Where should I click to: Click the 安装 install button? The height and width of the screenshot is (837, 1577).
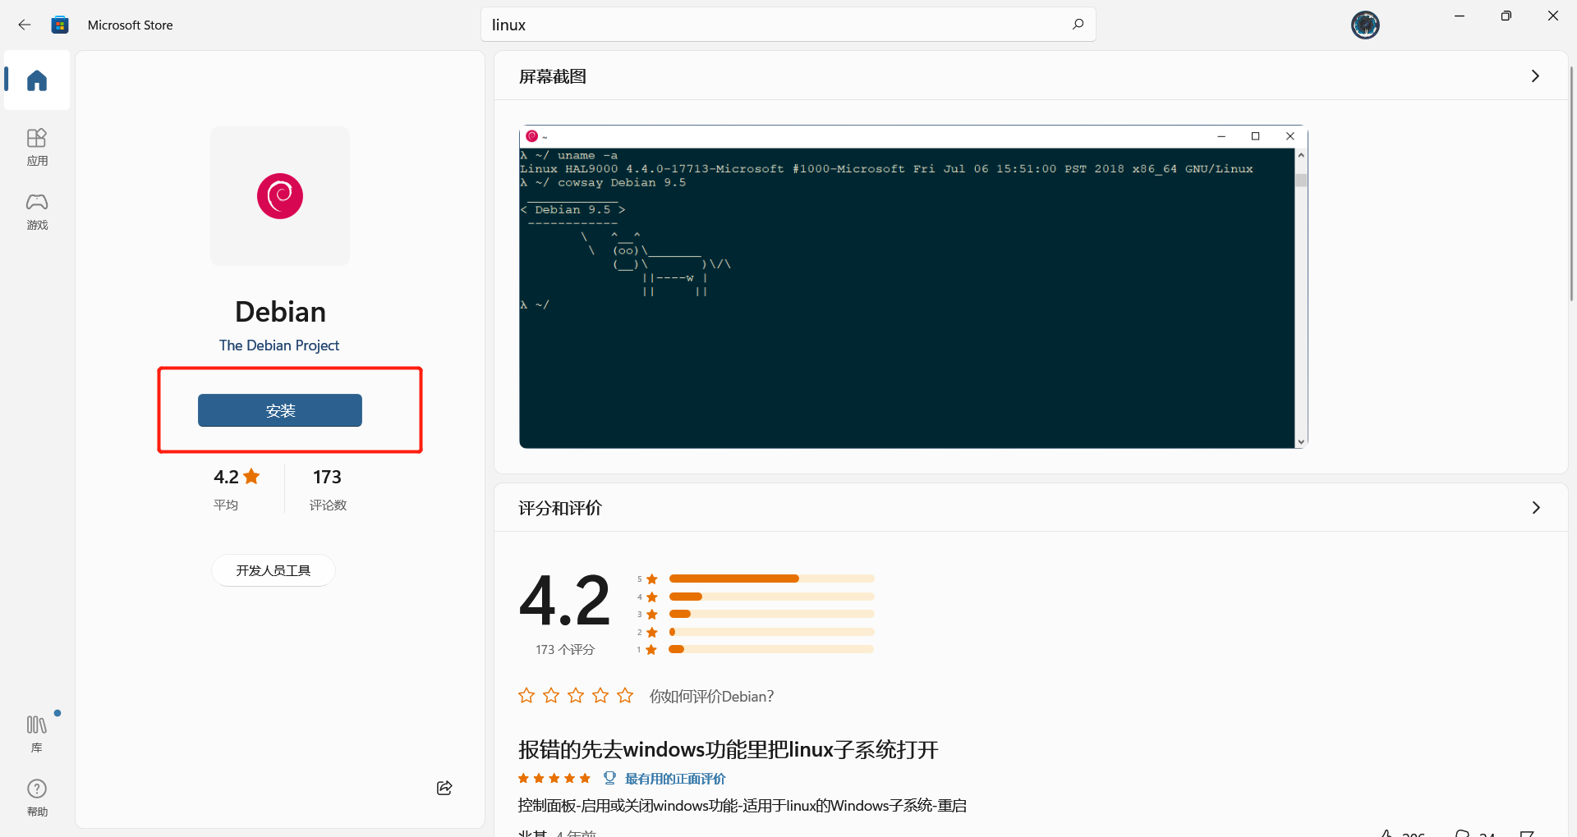(x=280, y=410)
